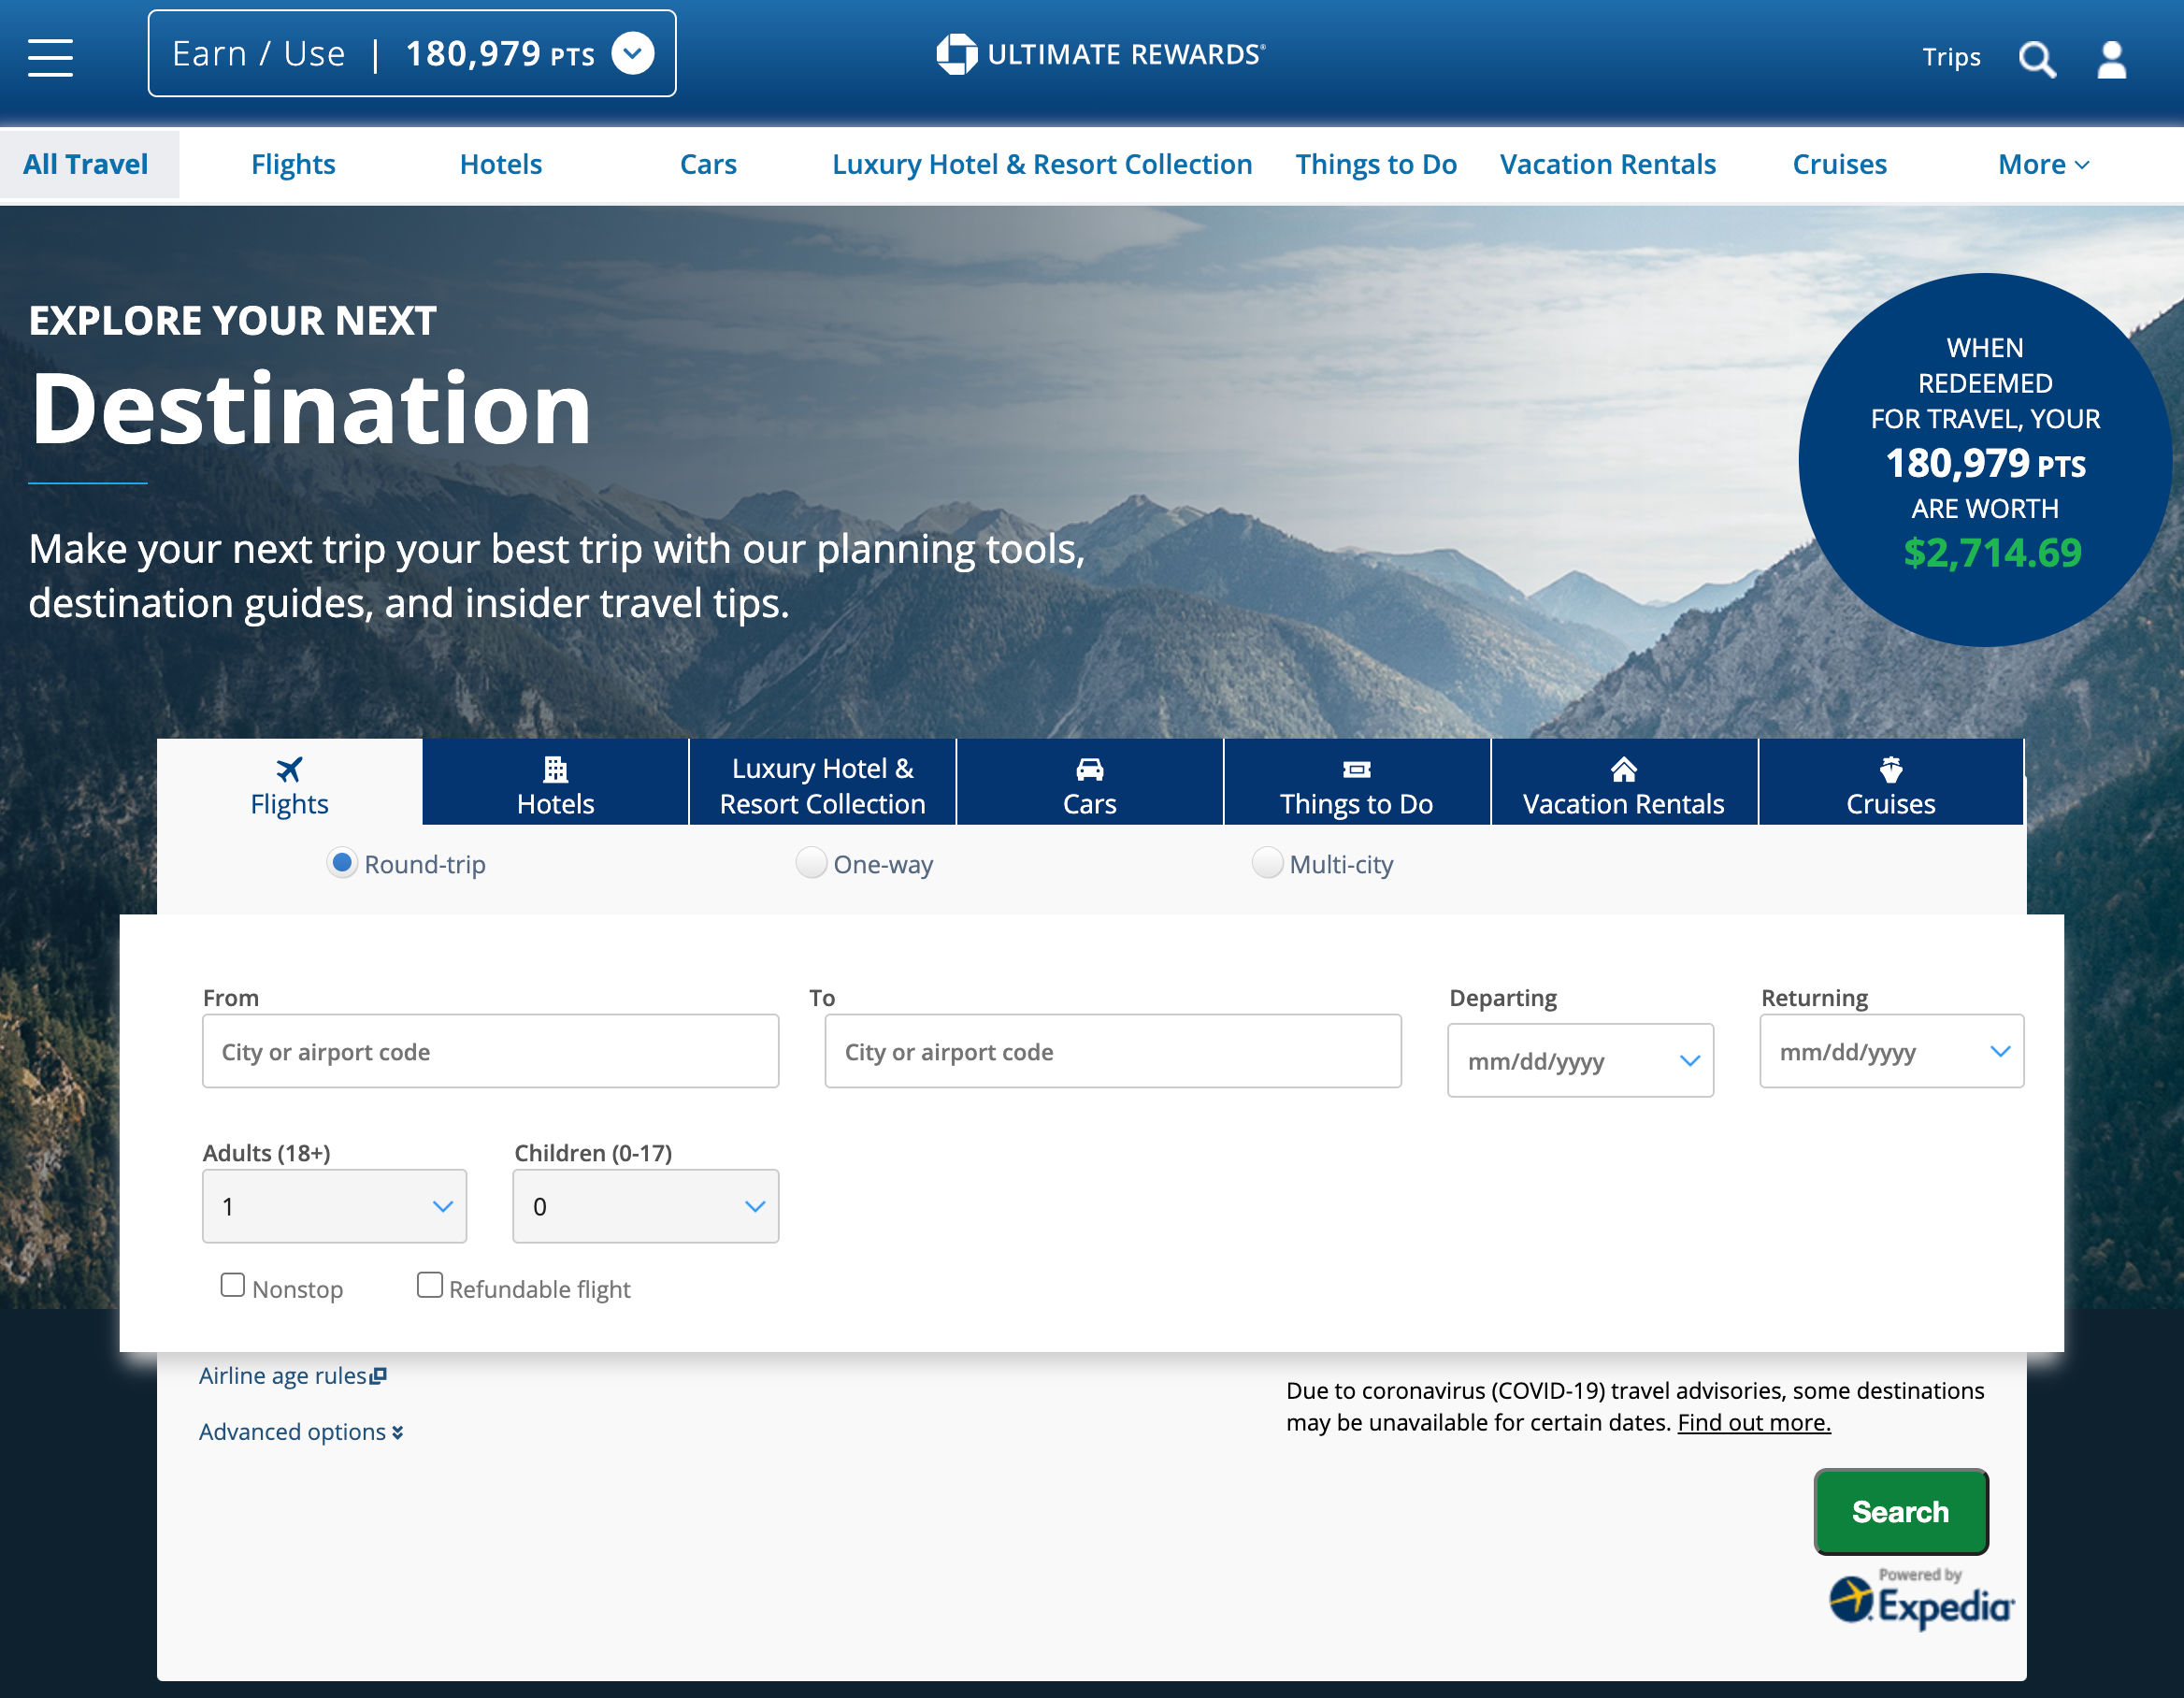Image resolution: width=2184 pixels, height=1698 pixels.
Task: Open the hamburger navigation menu
Action: 49,57
